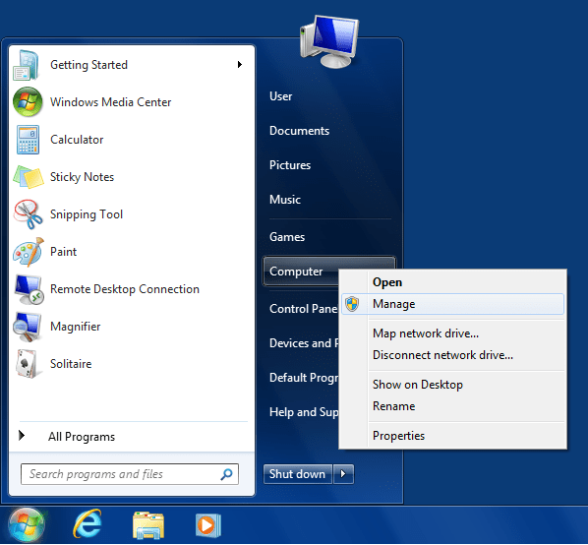
Task: Open the Documents link
Action: point(299,131)
